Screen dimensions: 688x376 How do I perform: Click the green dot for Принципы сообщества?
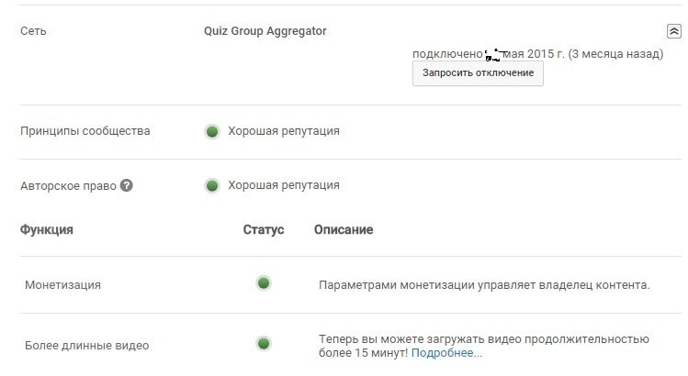212,131
